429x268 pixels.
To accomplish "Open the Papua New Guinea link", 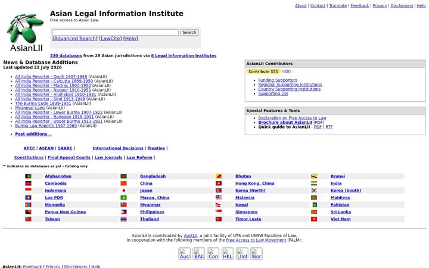I will [x=66, y=211].
